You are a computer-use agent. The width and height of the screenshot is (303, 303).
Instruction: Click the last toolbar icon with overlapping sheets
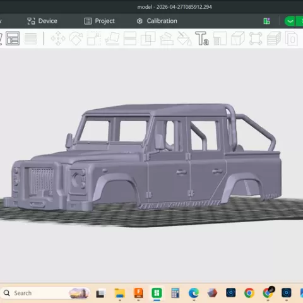(292, 39)
